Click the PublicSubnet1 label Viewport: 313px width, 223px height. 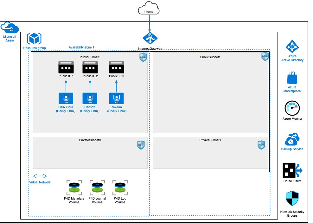coord(210,57)
